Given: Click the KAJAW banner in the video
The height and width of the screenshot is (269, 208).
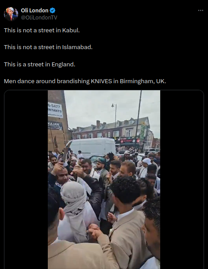Looking at the screenshot, I should (x=55, y=126).
